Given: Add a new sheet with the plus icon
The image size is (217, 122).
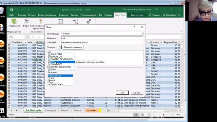Looking at the screenshot, I should pos(108,110).
